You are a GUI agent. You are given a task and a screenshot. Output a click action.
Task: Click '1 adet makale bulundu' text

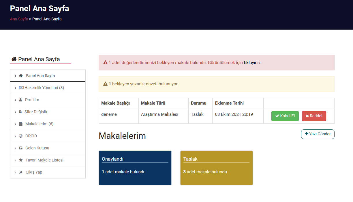click(124, 172)
